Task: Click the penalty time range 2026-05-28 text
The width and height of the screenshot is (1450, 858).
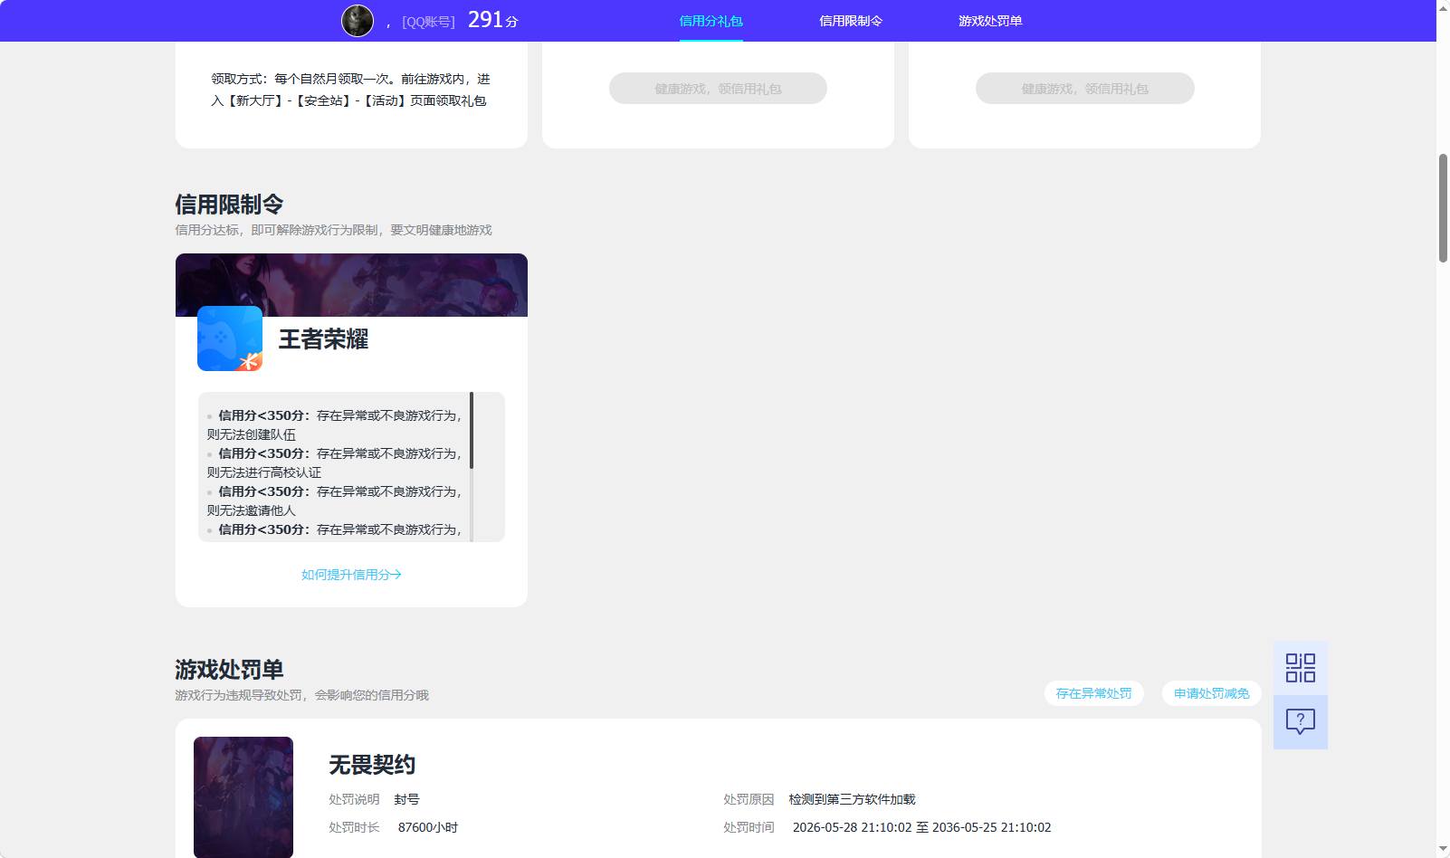Action: pos(921,827)
